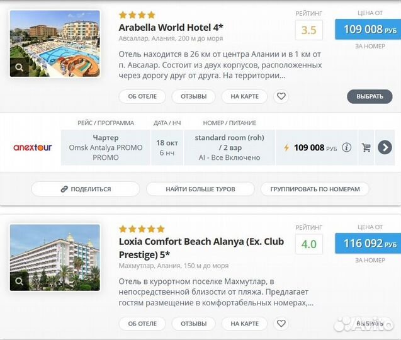Open Об отеле tab for Arabella hotel
401x340 pixels.
(x=142, y=96)
